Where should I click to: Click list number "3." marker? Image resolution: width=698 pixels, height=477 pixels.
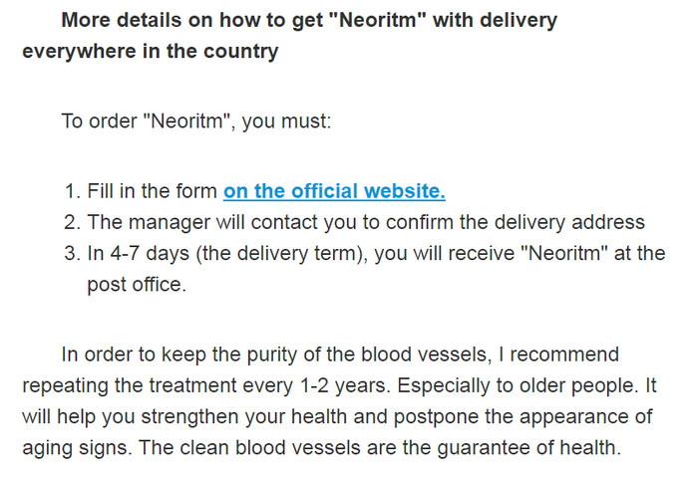pyautogui.click(x=73, y=253)
